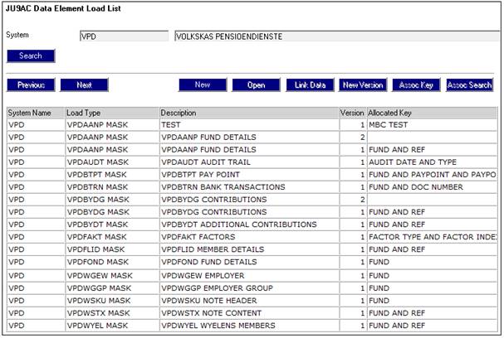Select FUND AND PAYPOINT allocated key cell
Screen dimensions: 504x338
pyautogui.click(x=432, y=175)
